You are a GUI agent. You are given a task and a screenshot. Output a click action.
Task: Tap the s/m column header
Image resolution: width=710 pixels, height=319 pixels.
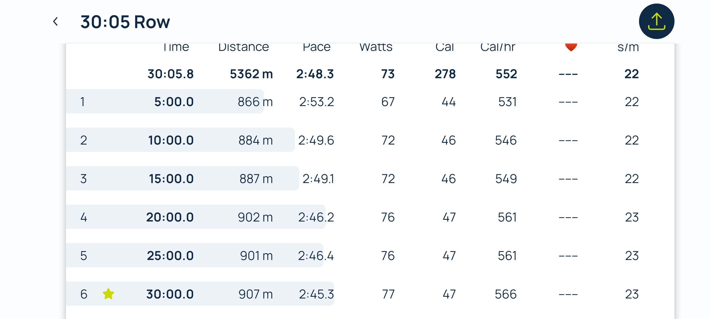[628, 47]
